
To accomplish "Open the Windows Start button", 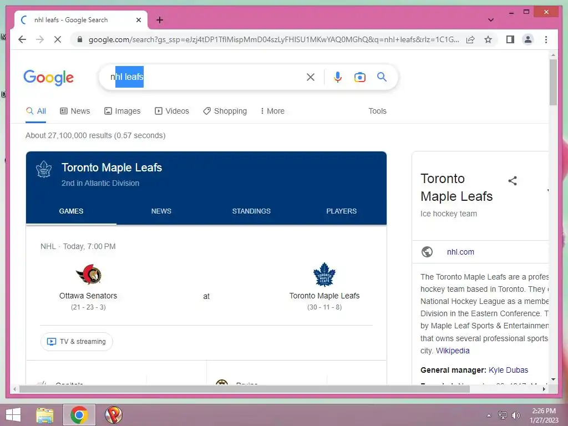I will 13,415.
